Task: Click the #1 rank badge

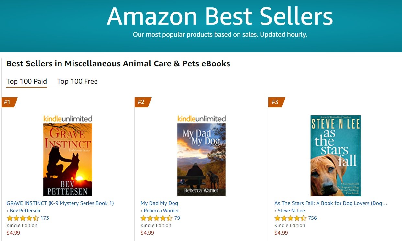Action: tap(8, 102)
